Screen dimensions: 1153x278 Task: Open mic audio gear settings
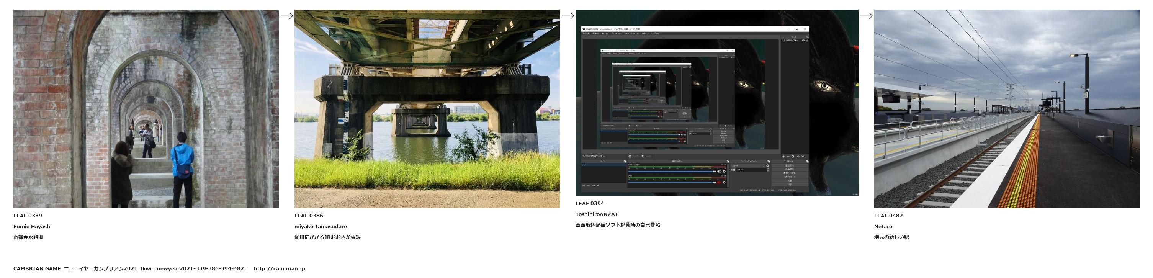[724, 182]
